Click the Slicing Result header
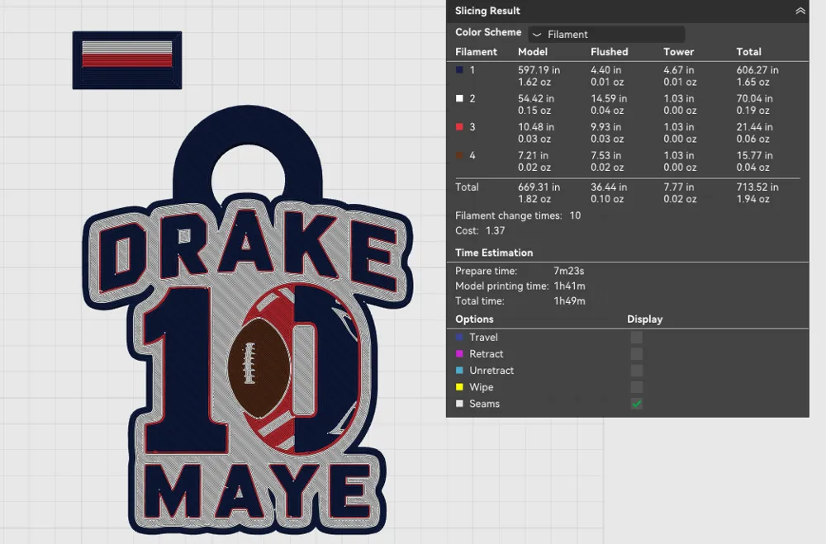This screenshot has height=544, width=826. (x=487, y=11)
